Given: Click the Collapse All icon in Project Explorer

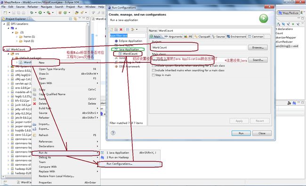Looking at the screenshot, I should pyautogui.click(x=71, y=19).
